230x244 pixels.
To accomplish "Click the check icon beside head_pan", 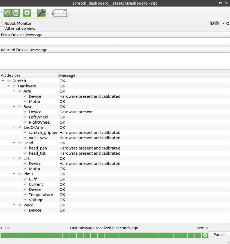I will pos(25,148).
